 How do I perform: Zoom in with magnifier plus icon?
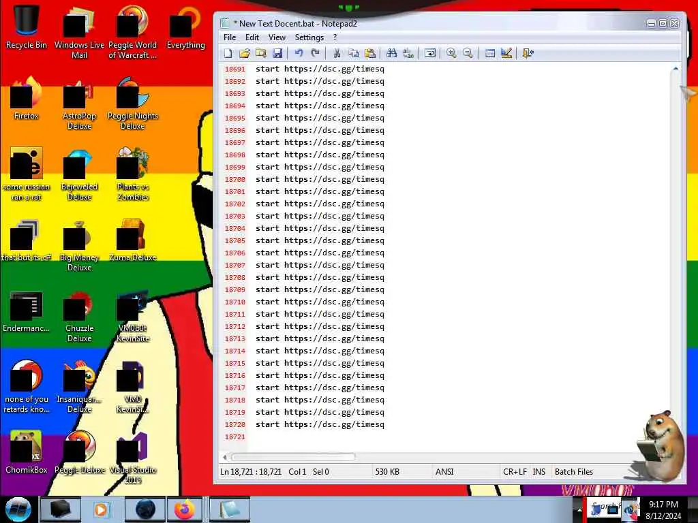[x=451, y=53]
